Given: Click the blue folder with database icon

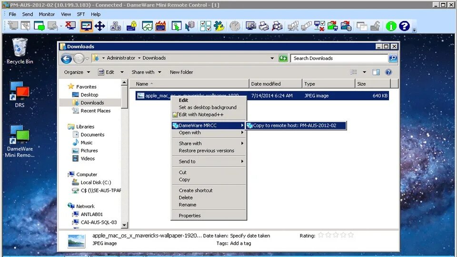Looking at the screenshot, I should 346,26.
